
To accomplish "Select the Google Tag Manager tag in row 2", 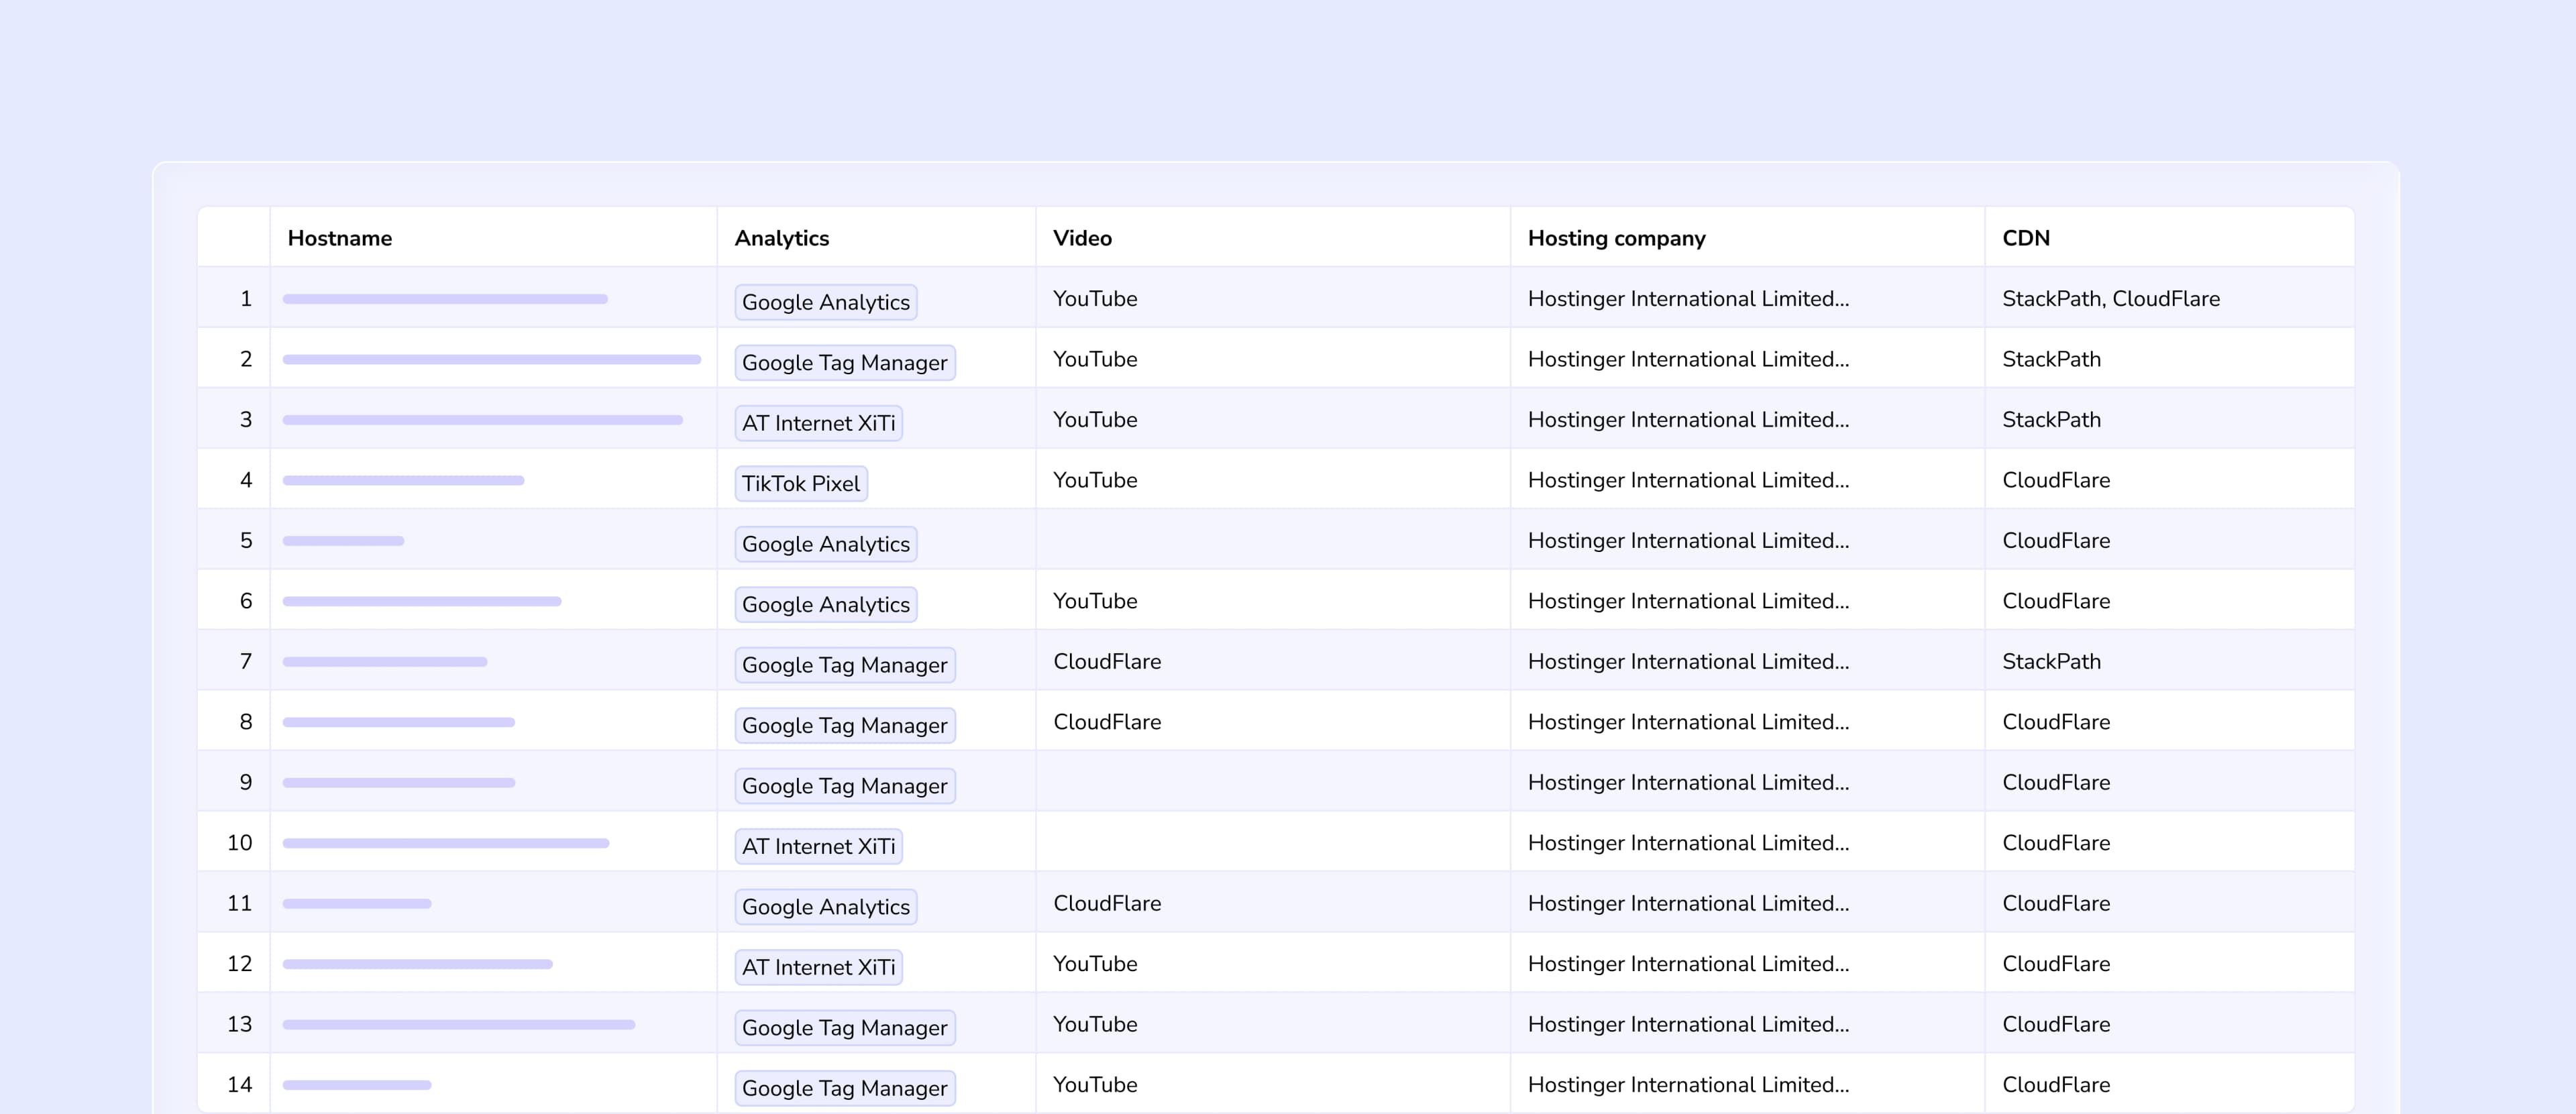I will click(844, 363).
